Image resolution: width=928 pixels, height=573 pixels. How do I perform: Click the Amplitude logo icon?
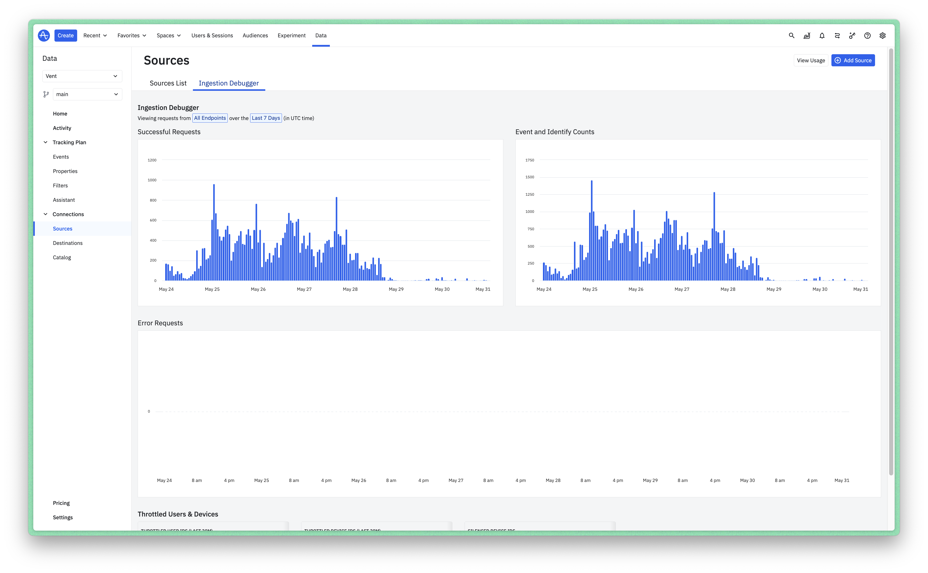(x=44, y=36)
